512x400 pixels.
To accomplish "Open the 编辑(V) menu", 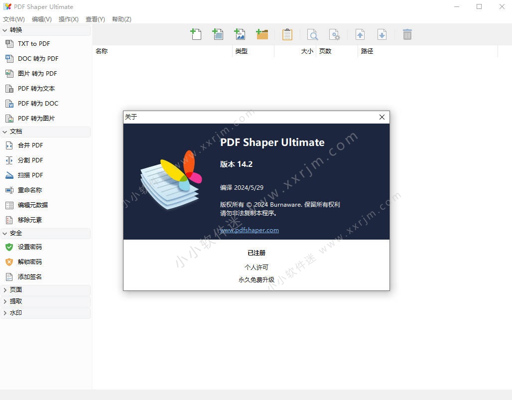I will click(41, 19).
